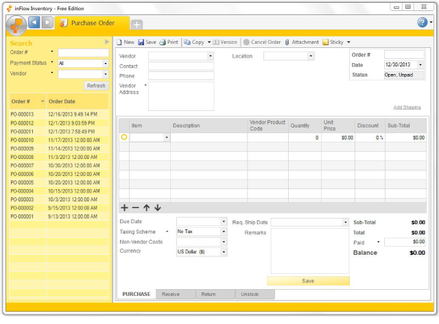The width and height of the screenshot is (439, 324).
Task: Click the large yellow Save button
Action: (308, 281)
